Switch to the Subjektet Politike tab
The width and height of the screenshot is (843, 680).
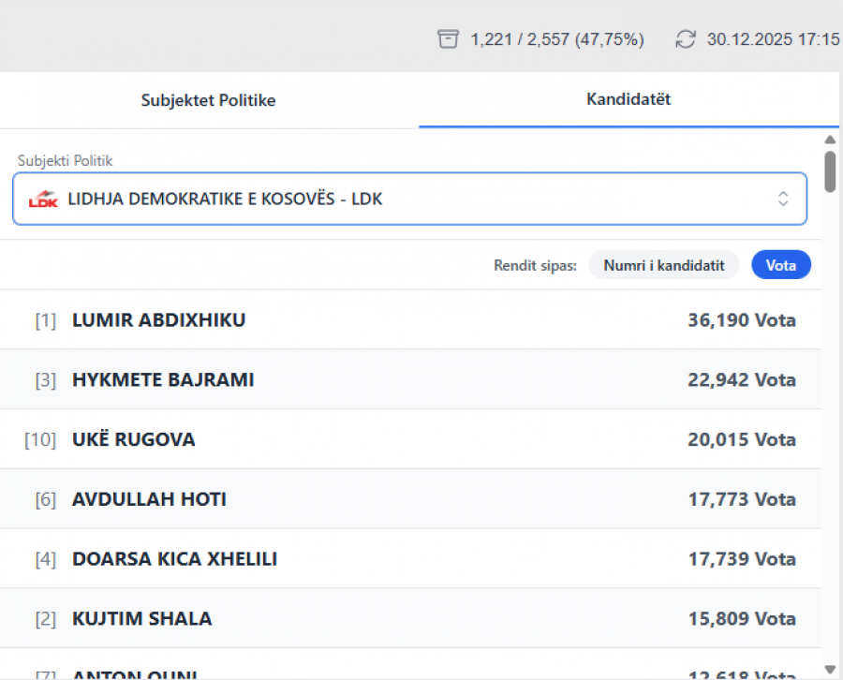click(209, 100)
